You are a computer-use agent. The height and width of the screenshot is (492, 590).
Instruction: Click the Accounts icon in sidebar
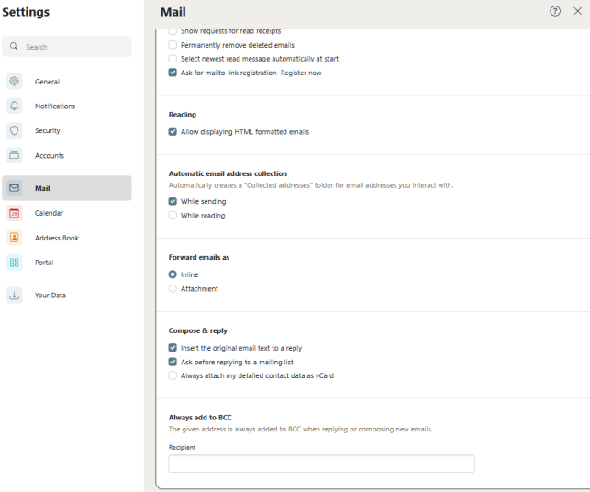pos(14,156)
